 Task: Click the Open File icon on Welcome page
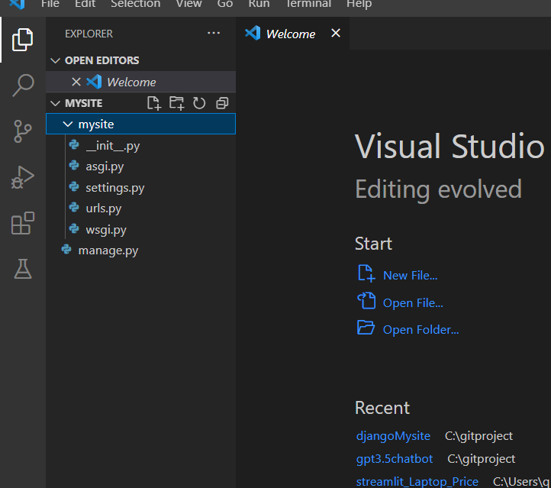366,301
